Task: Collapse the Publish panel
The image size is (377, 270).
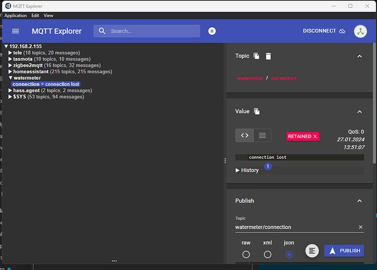Action: coord(360,201)
